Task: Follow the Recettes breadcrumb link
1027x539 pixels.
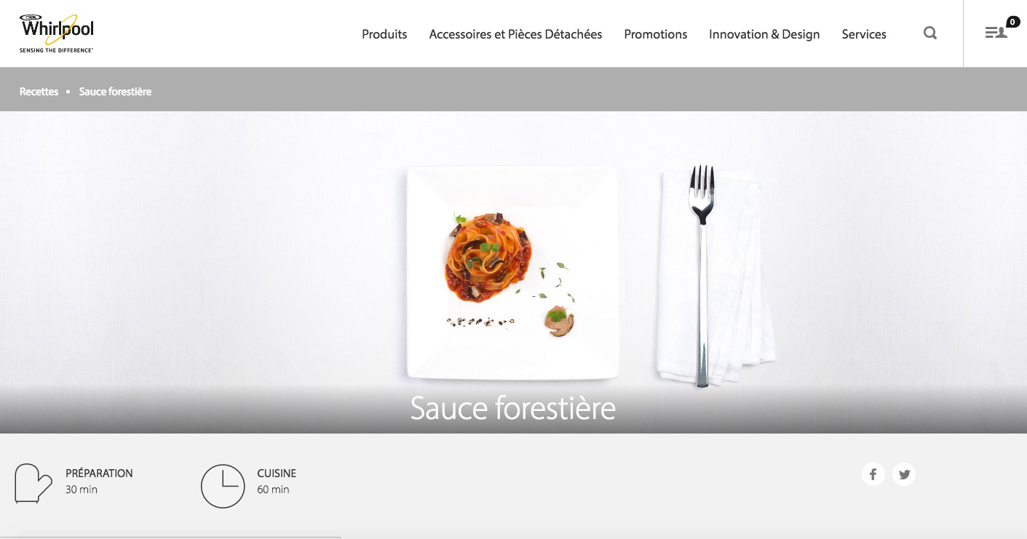Action: click(x=39, y=92)
